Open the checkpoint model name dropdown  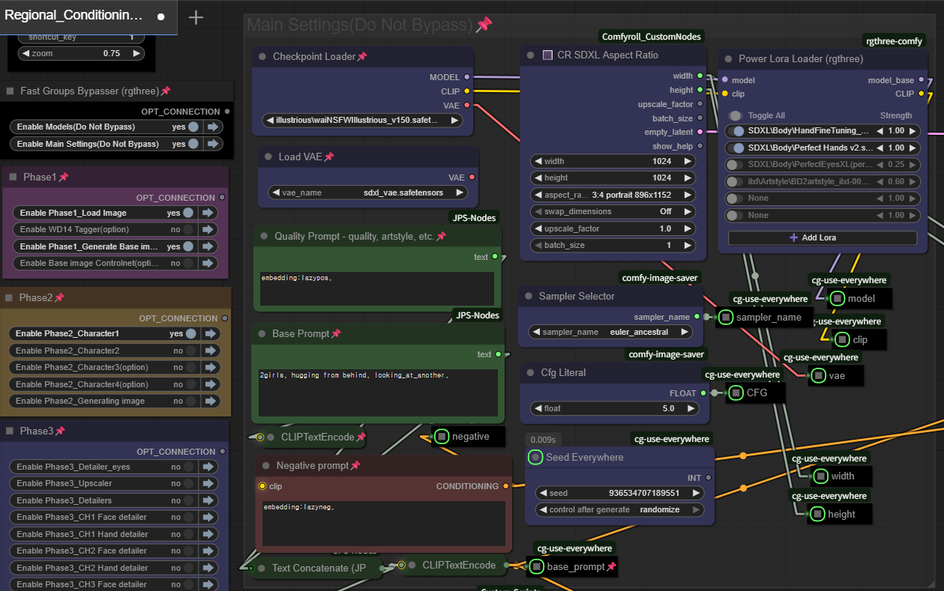(x=362, y=120)
